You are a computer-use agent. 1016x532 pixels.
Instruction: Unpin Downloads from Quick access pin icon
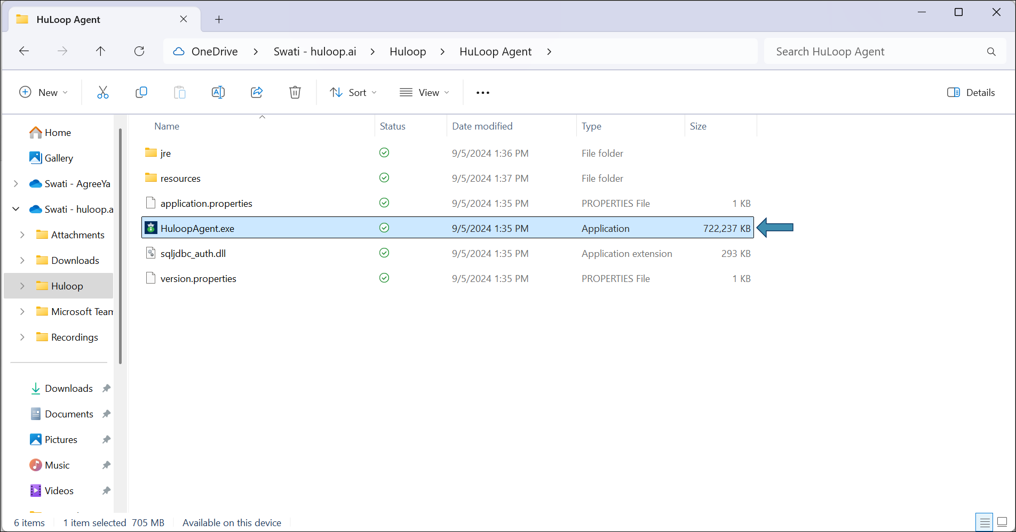coord(106,389)
